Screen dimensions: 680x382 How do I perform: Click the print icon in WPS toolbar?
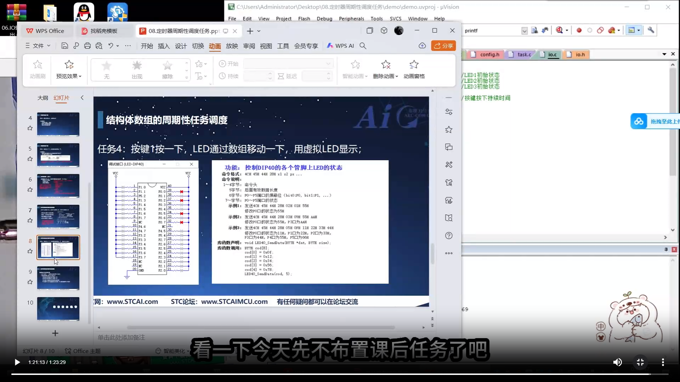(x=87, y=46)
